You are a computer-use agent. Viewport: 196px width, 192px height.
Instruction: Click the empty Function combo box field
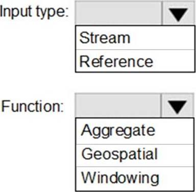[118, 106]
